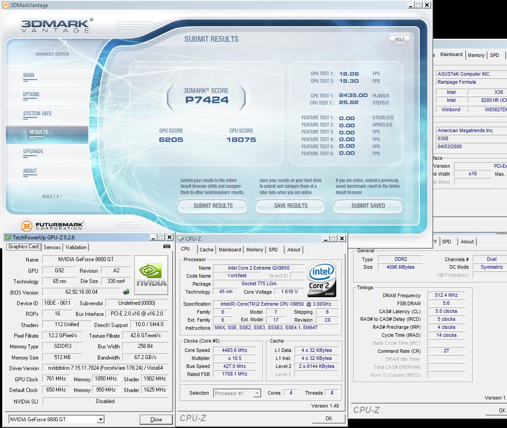Click the Futuremark logo icon
Viewport: 507px width, 428px height.
[x=27, y=226]
